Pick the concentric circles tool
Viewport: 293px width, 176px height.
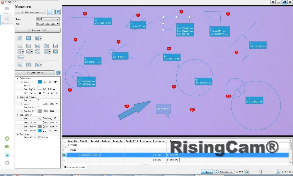tap(55, 52)
